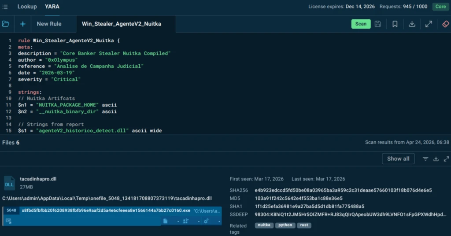Open the folder icon in rule toolbar
The width and height of the screenshot is (451, 236).
coord(6,24)
